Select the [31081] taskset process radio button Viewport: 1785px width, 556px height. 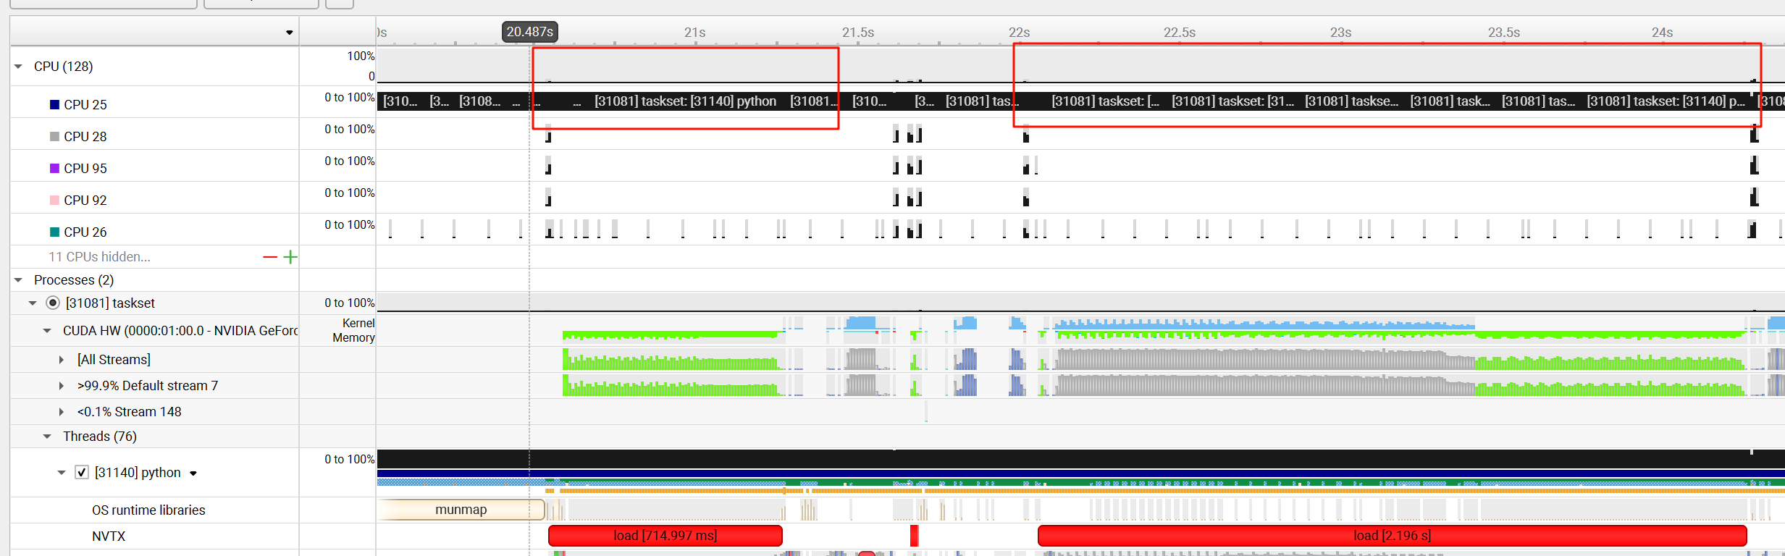tap(53, 303)
